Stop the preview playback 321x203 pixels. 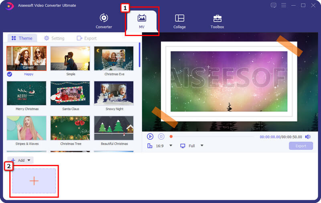pos(161,137)
